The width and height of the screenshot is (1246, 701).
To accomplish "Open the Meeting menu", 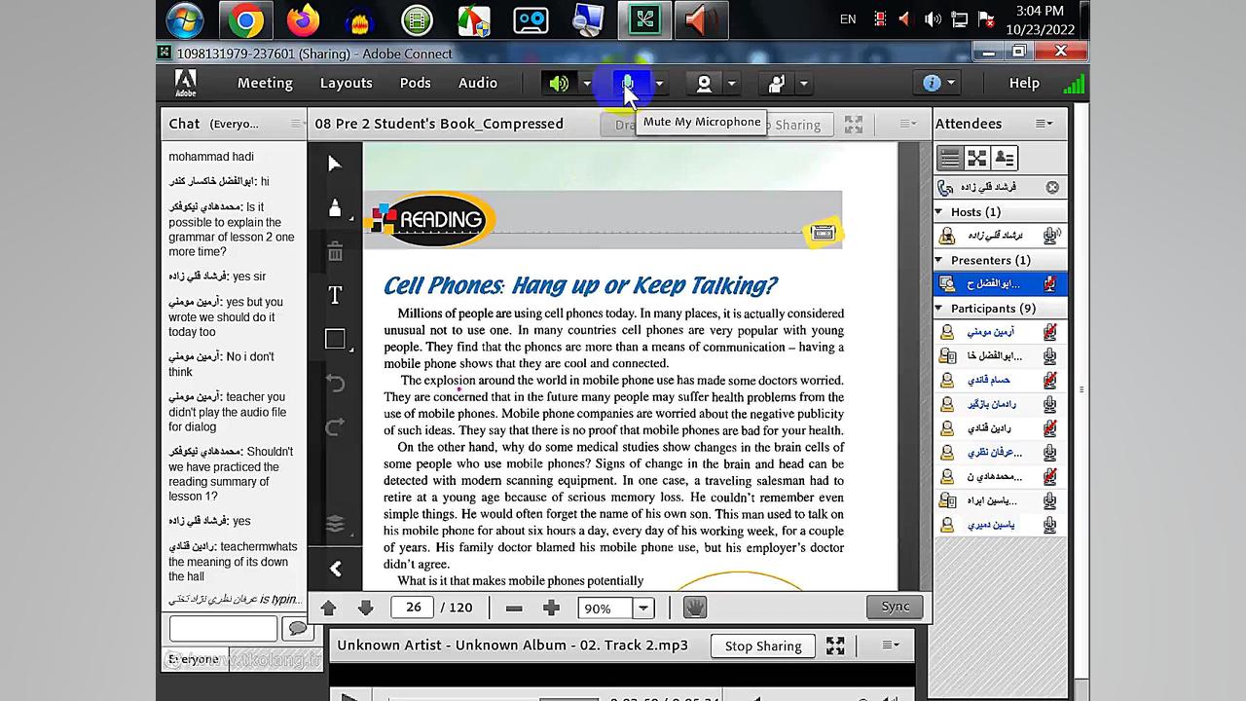I will click(265, 83).
